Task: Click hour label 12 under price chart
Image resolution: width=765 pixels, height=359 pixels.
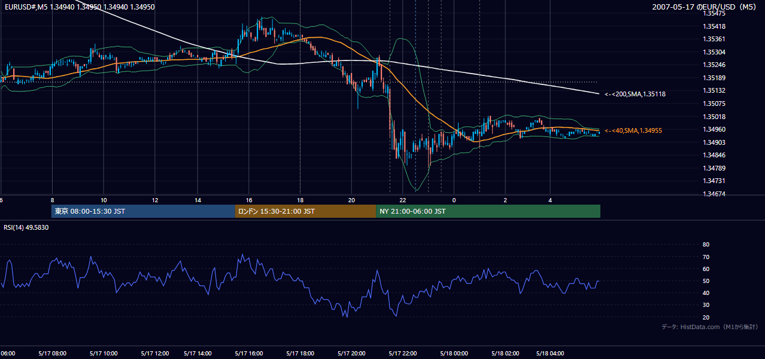Action: tap(155, 200)
